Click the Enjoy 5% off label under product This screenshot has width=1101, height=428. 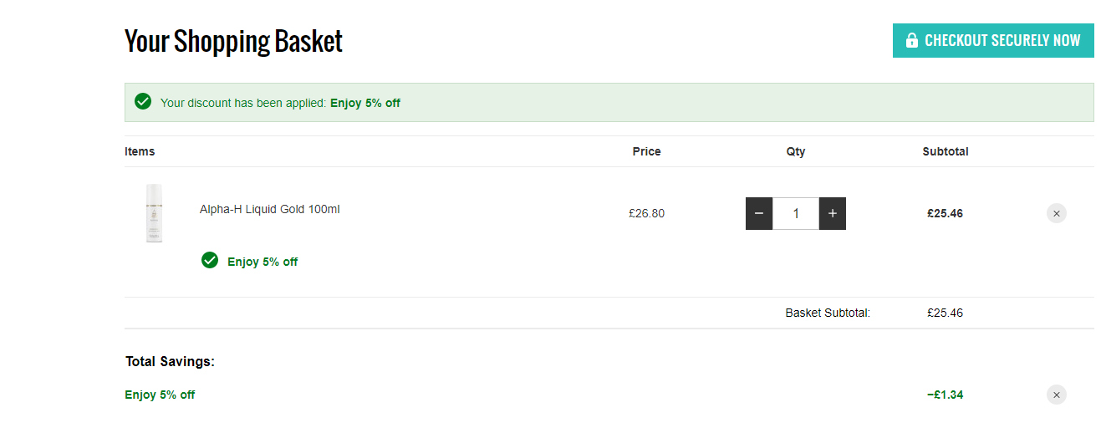(263, 262)
